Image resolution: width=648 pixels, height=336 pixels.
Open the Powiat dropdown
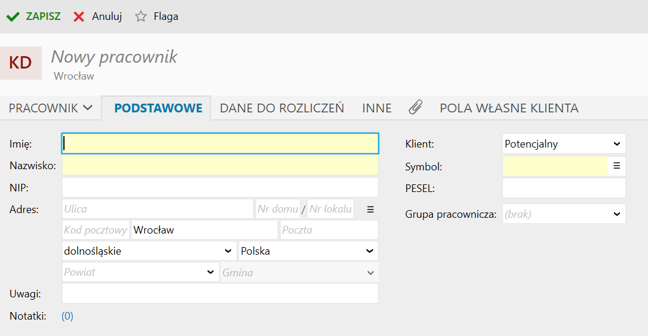(x=141, y=272)
